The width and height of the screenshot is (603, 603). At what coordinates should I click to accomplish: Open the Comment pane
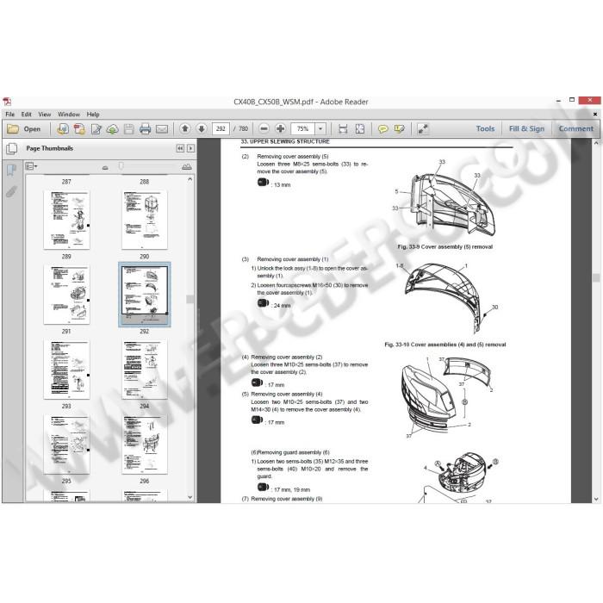point(575,129)
